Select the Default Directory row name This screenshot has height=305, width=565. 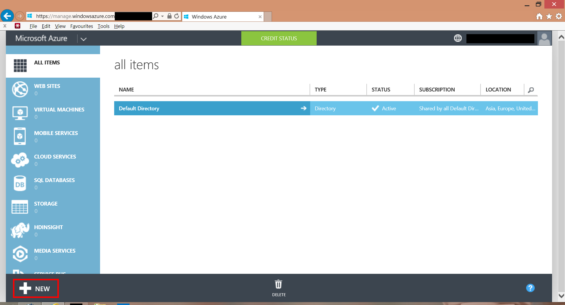coord(139,109)
